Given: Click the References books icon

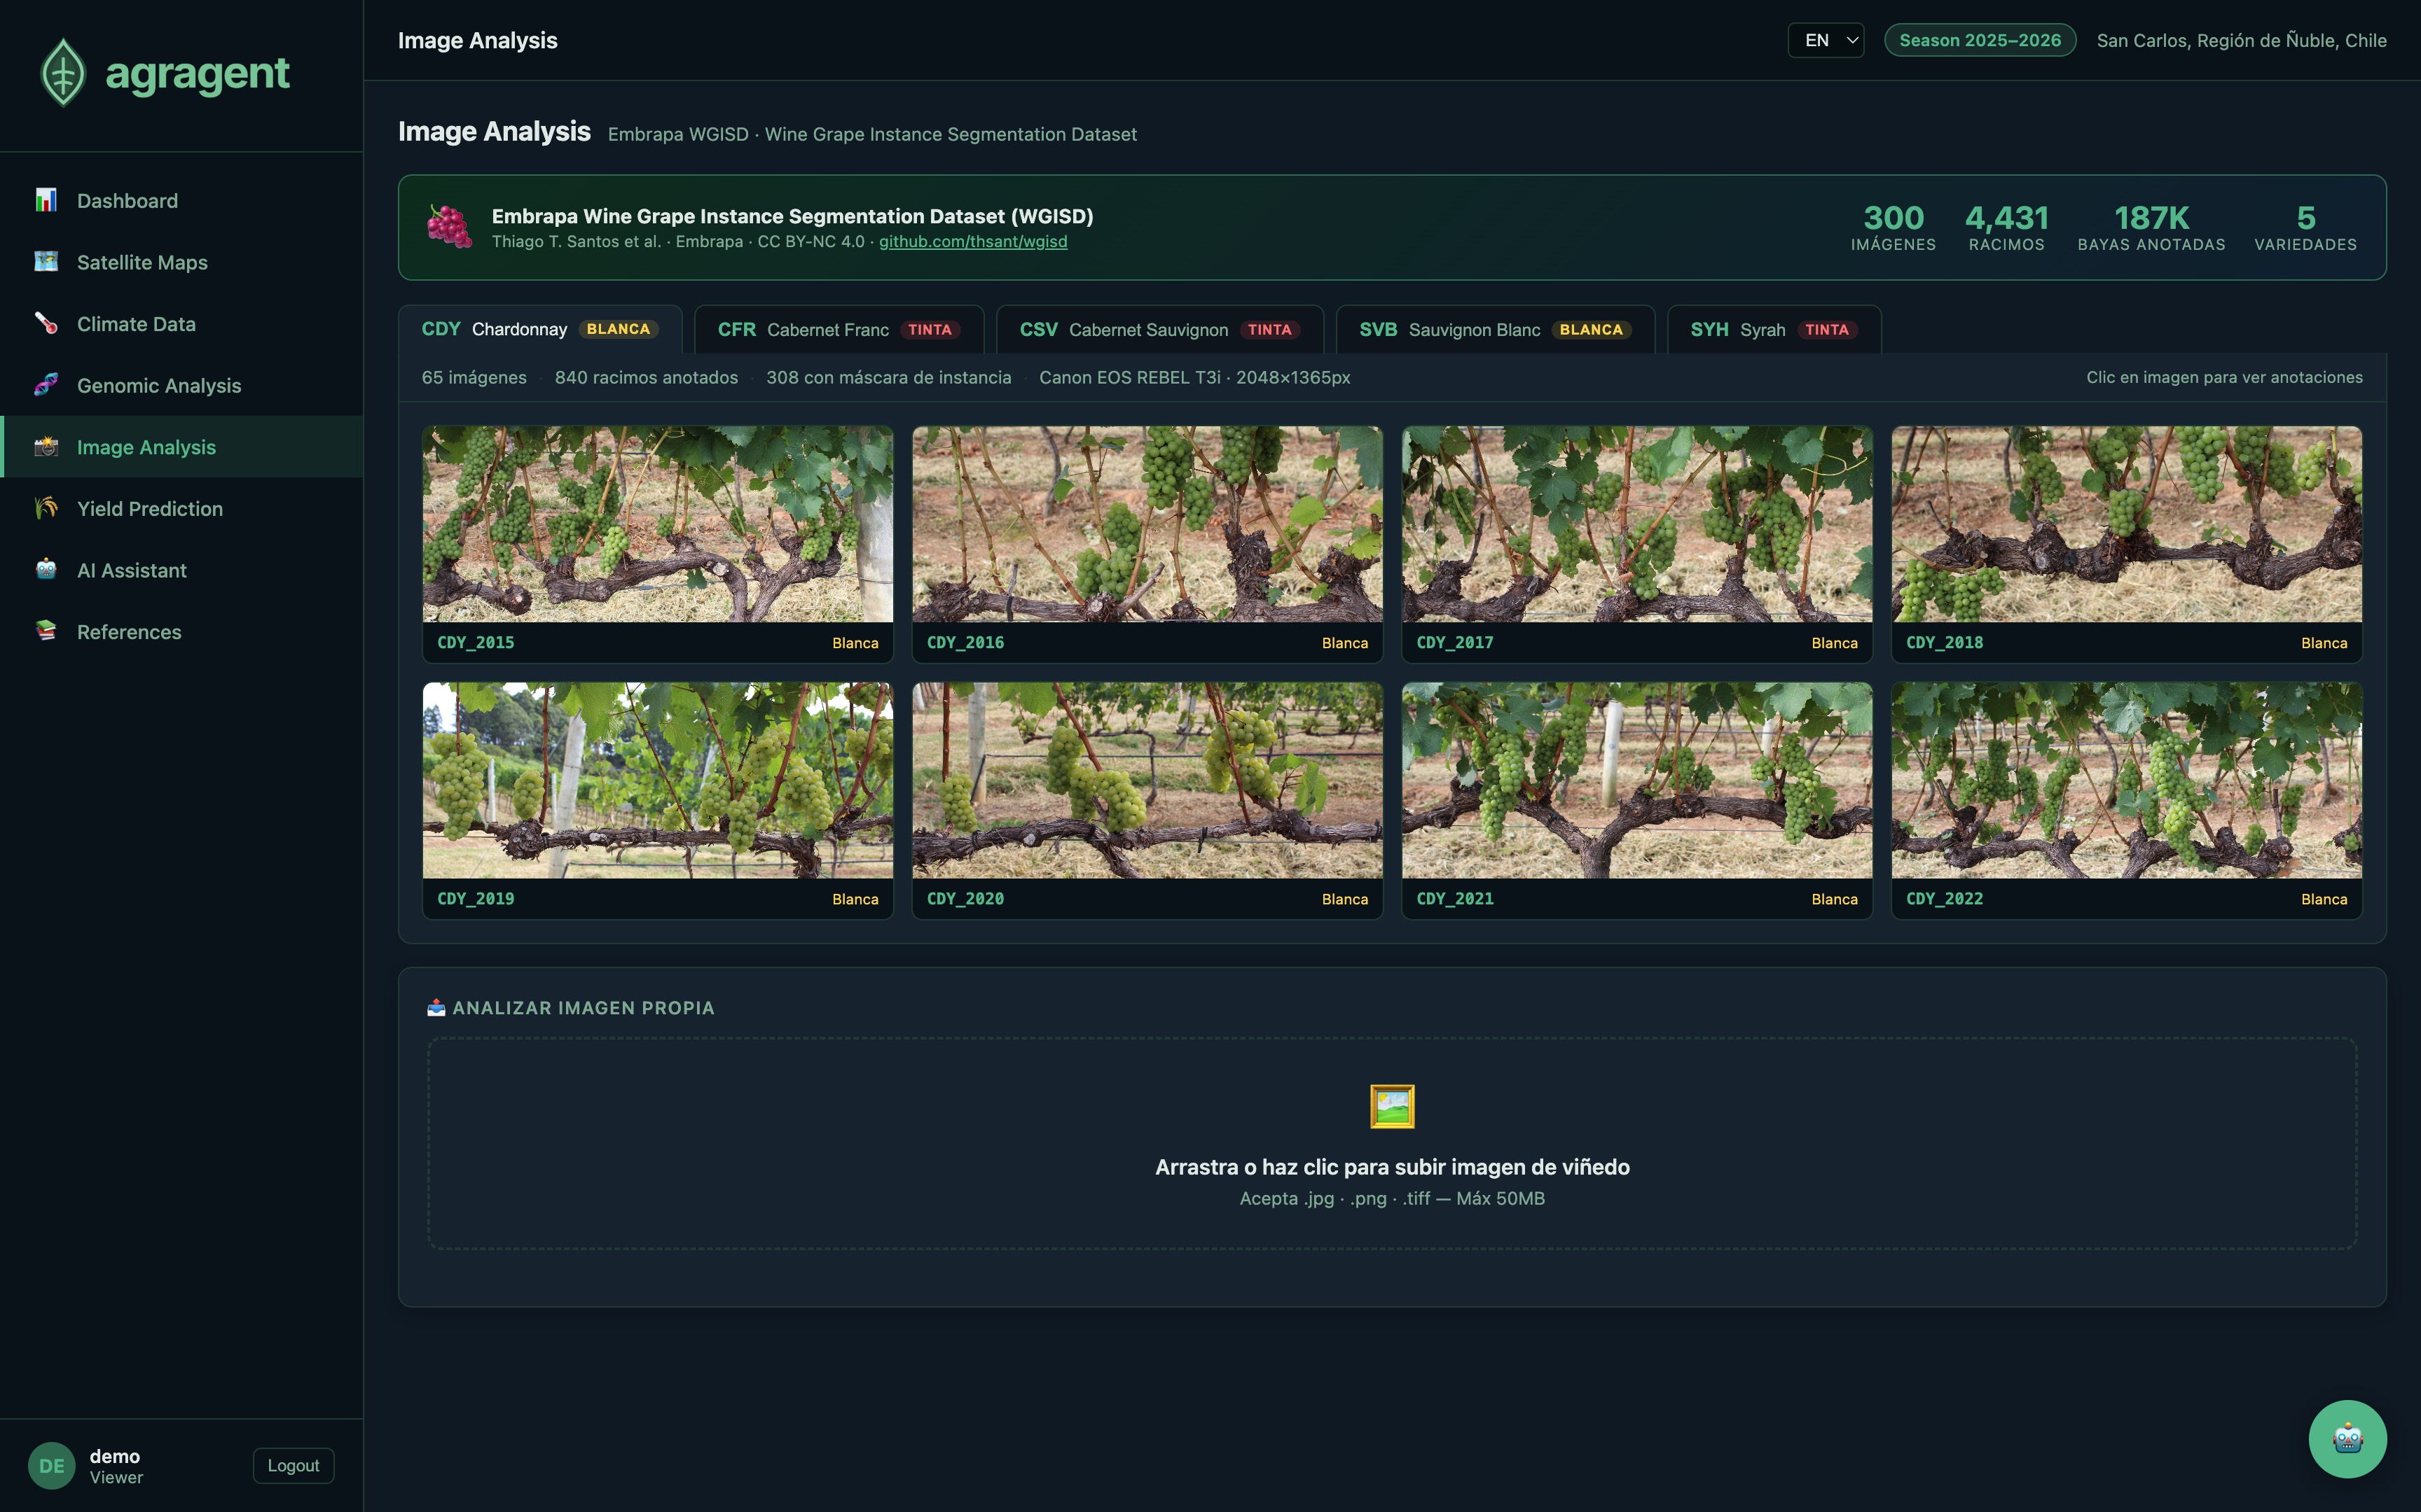Looking at the screenshot, I should (46, 631).
